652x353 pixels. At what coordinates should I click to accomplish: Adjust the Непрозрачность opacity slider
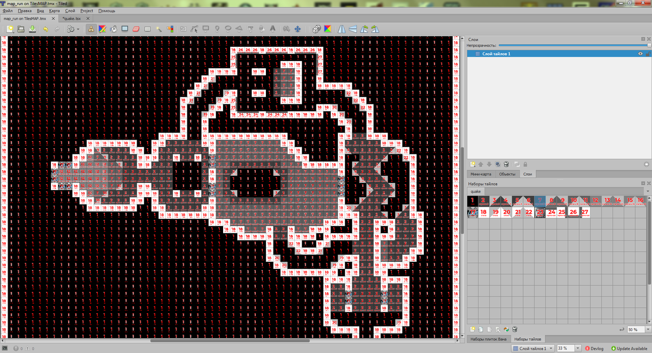point(575,45)
